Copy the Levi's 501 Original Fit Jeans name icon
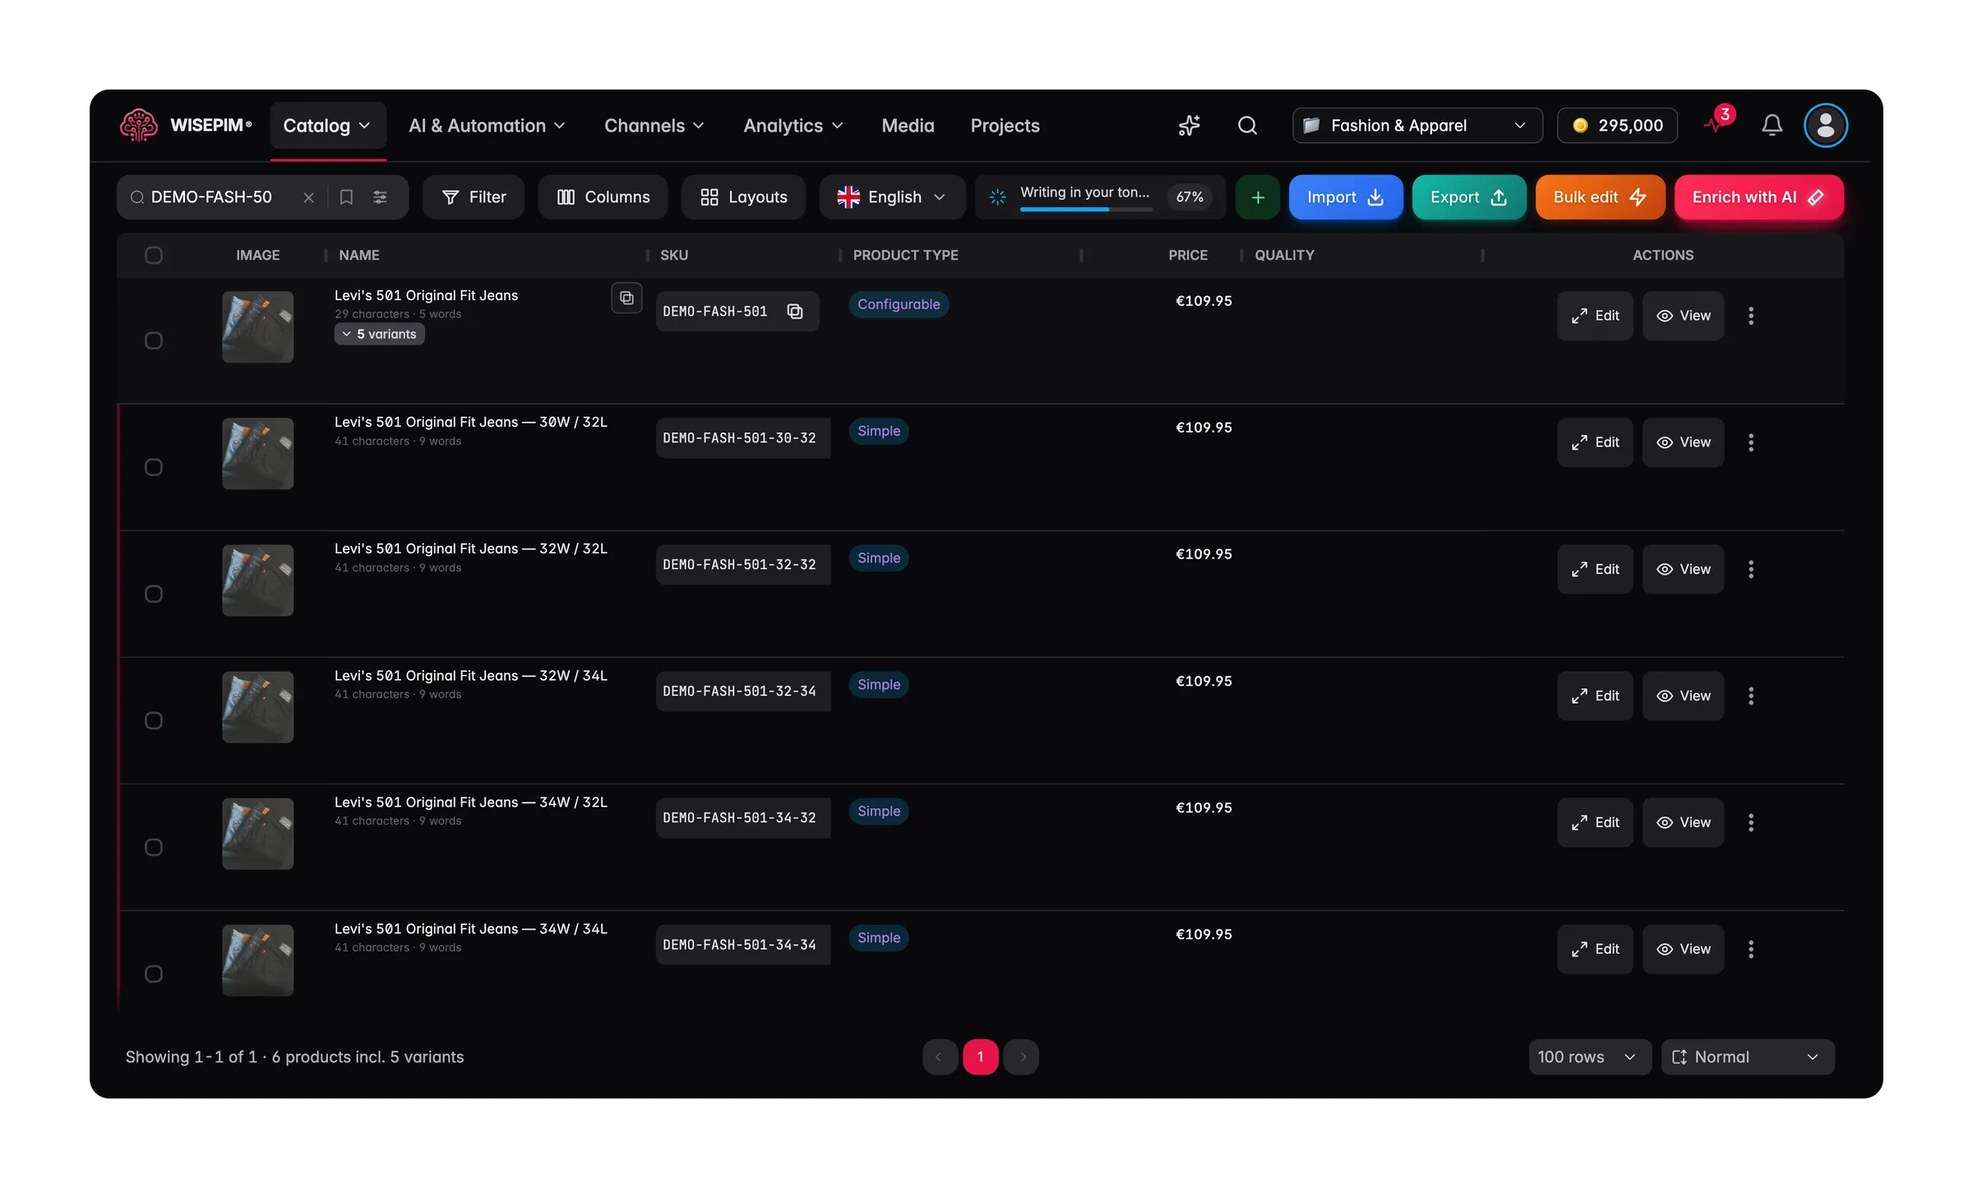The width and height of the screenshot is (1973, 1188). click(x=626, y=298)
